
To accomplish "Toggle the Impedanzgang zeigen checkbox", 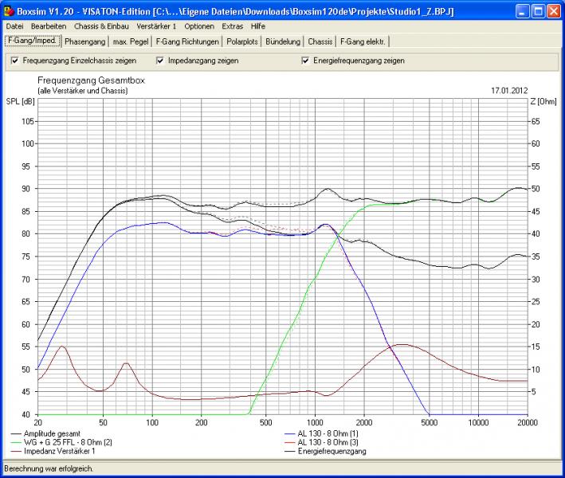I will [160, 61].
